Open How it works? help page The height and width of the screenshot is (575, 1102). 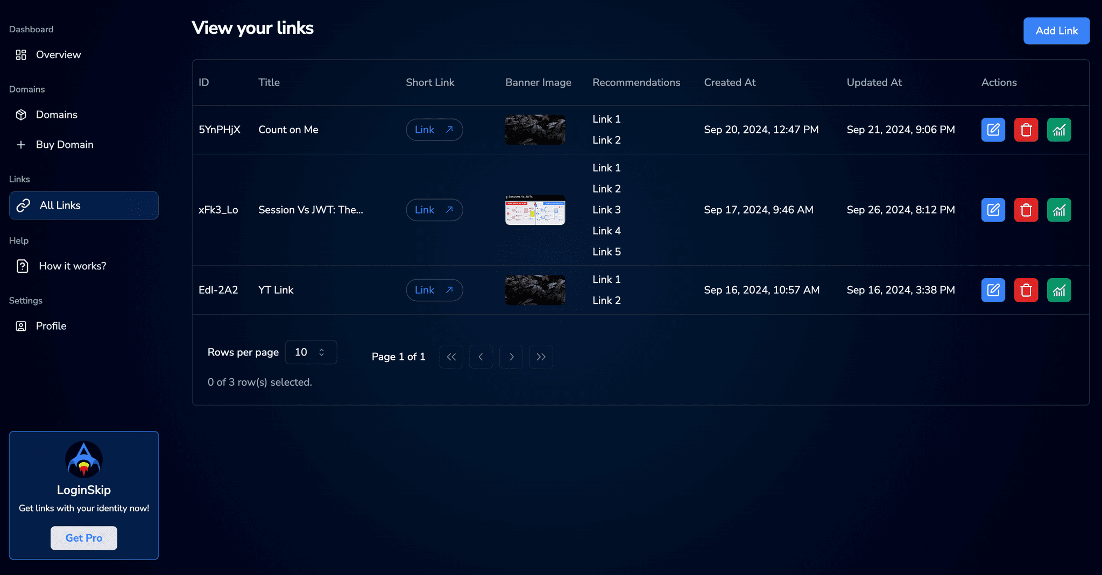[72, 266]
